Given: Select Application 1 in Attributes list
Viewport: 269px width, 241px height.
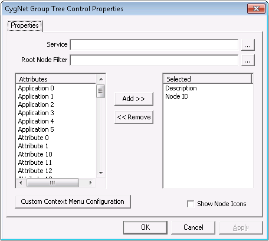Looking at the screenshot, I should coord(36,96).
